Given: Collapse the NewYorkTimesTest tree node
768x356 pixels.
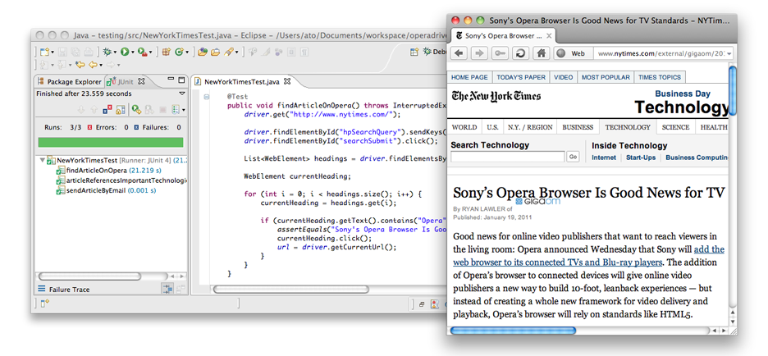Looking at the screenshot, I should pyautogui.click(x=43, y=160).
